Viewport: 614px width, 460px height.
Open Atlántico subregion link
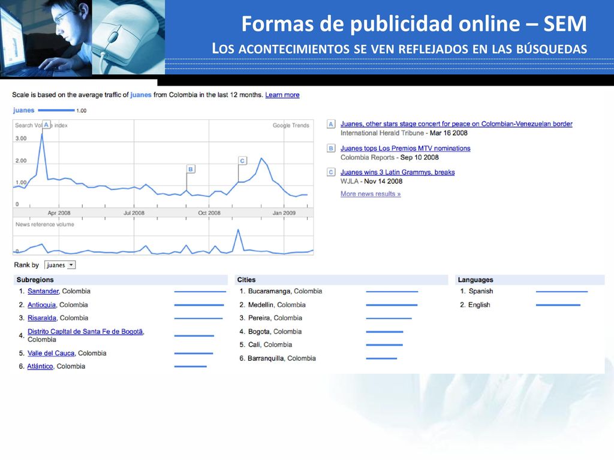40,366
